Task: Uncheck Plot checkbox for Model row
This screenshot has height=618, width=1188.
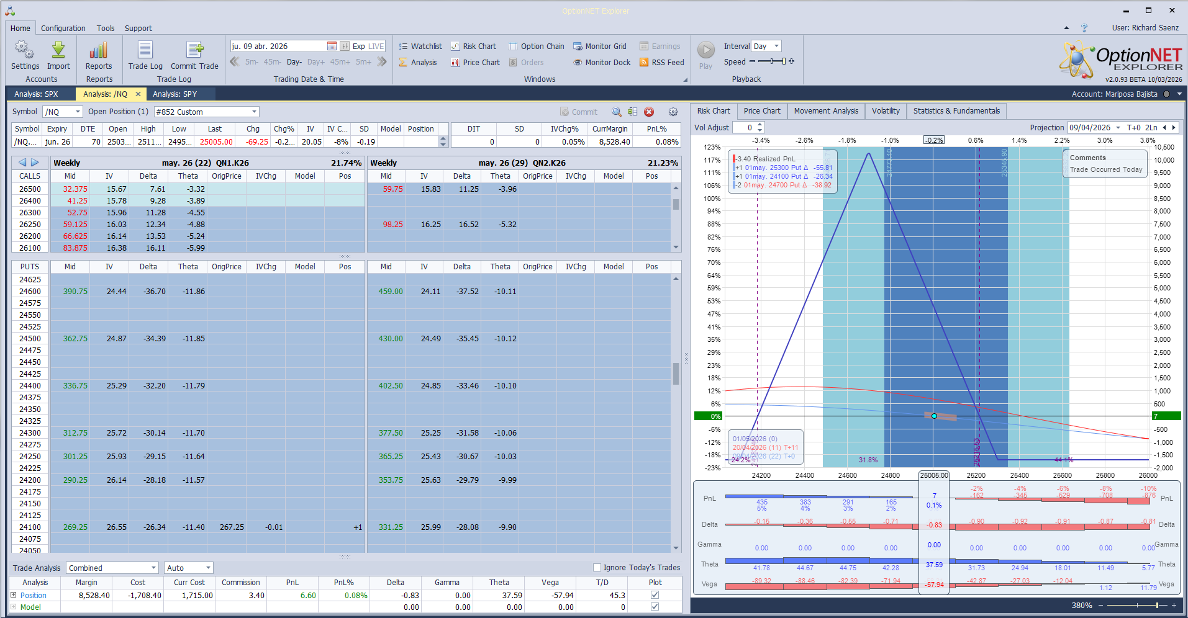Action: [x=655, y=607]
